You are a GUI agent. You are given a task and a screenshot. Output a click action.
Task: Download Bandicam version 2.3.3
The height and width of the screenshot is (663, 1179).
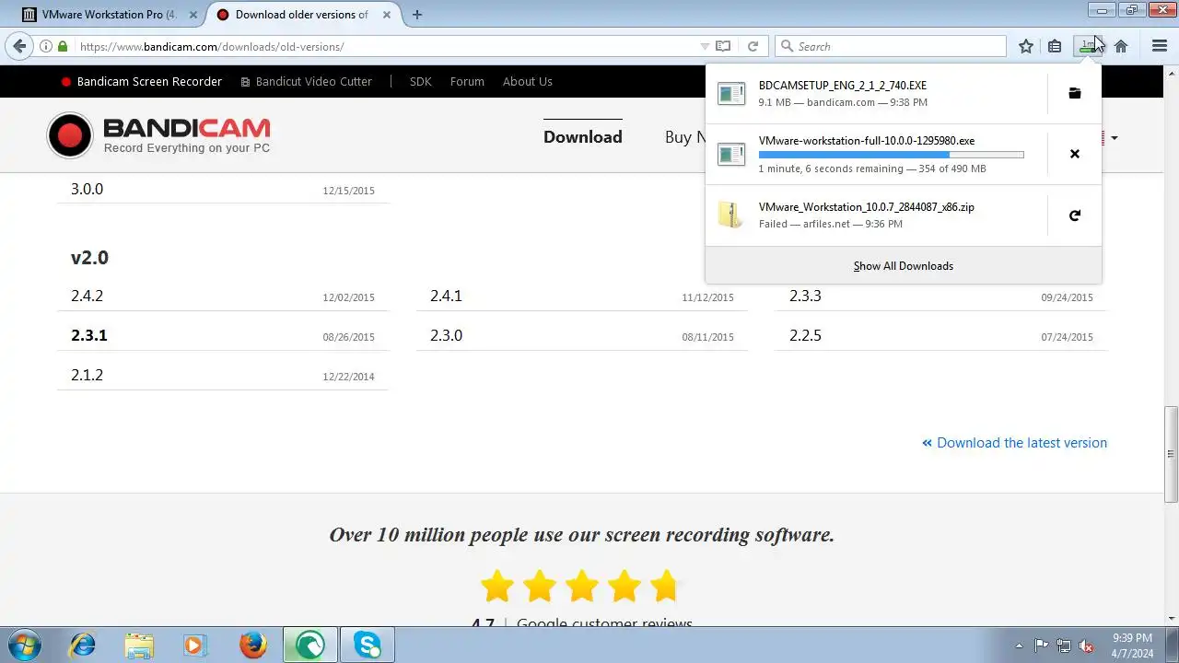click(x=805, y=296)
